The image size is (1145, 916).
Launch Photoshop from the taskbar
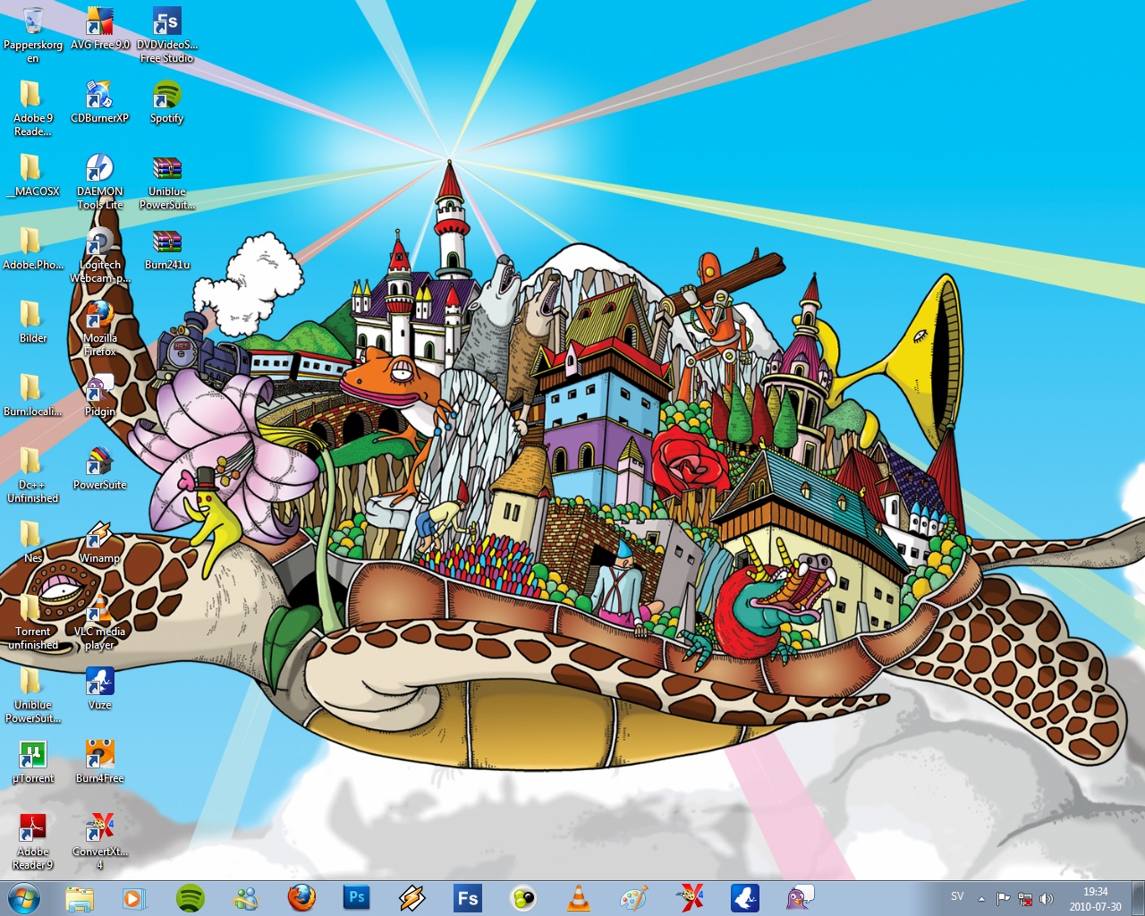356,897
